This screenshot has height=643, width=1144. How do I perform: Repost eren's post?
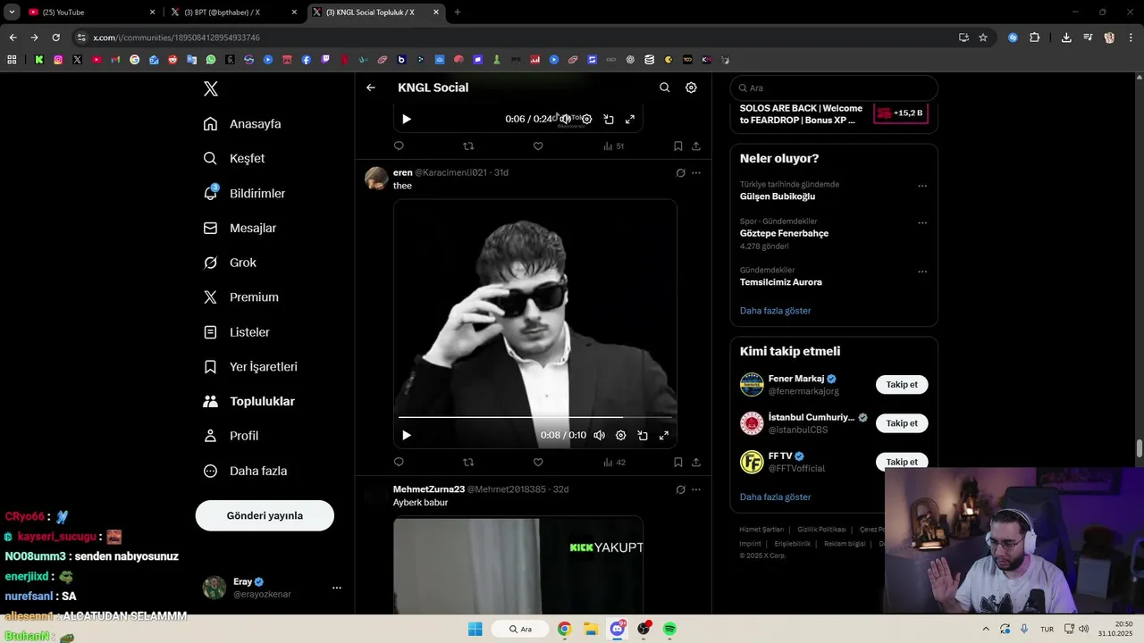468,462
